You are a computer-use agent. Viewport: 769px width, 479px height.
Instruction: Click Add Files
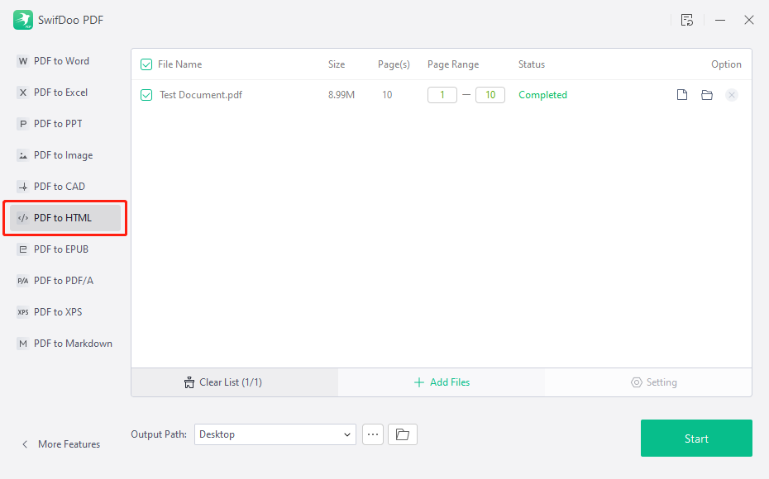coord(442,382)
